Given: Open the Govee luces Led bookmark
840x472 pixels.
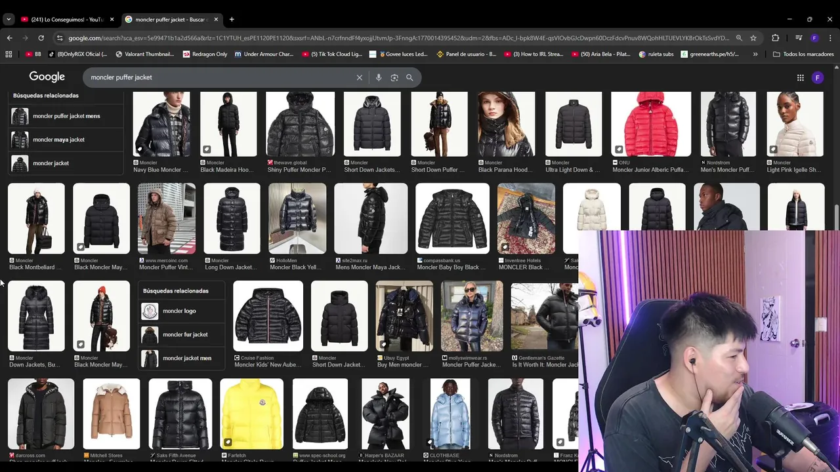Looking at the screenshot, I should pyautogui.click(x=398, y=54).
